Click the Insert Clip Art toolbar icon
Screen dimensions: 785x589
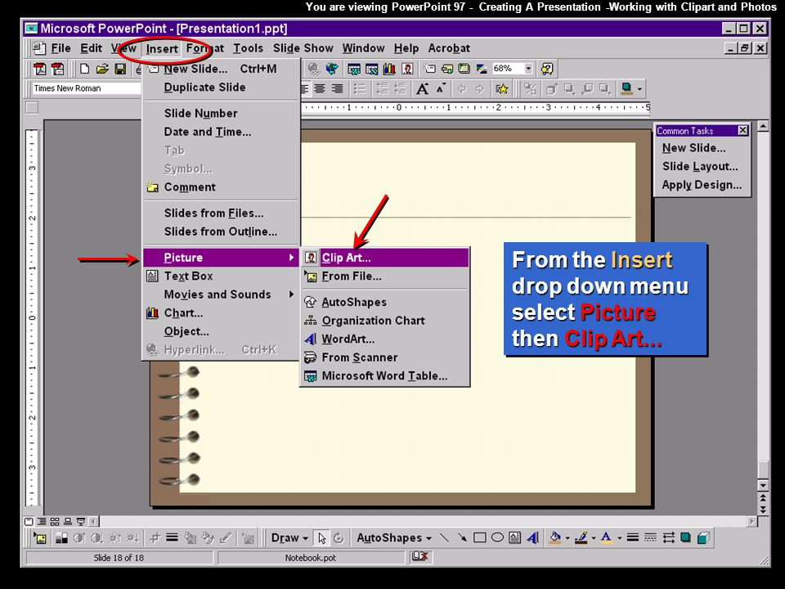pyautogui.click(x=407, y=69)
